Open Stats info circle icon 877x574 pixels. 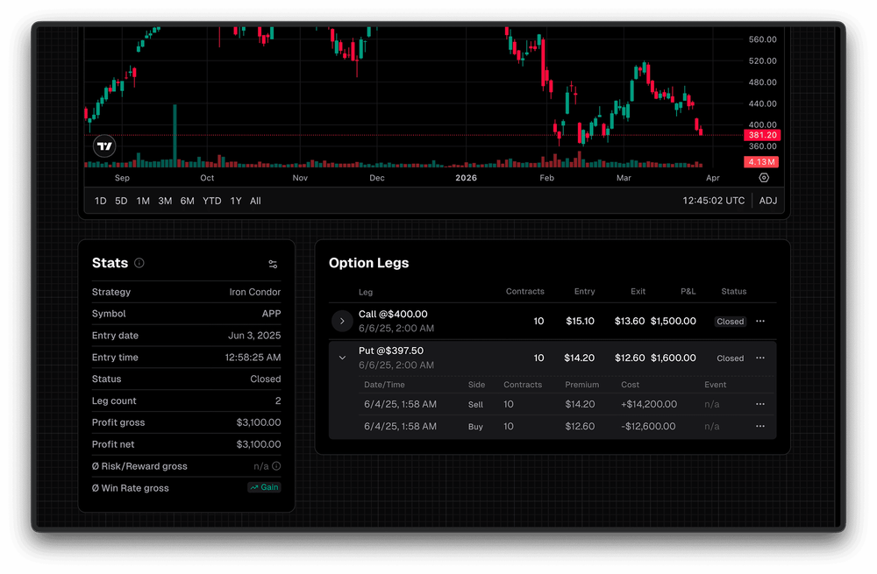(x=139, y=263)
